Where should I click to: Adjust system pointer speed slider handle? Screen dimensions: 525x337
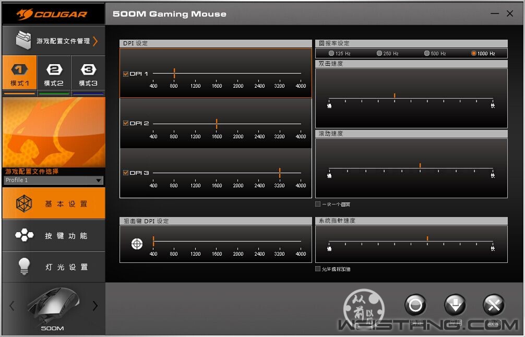click(x=427, y=238)
